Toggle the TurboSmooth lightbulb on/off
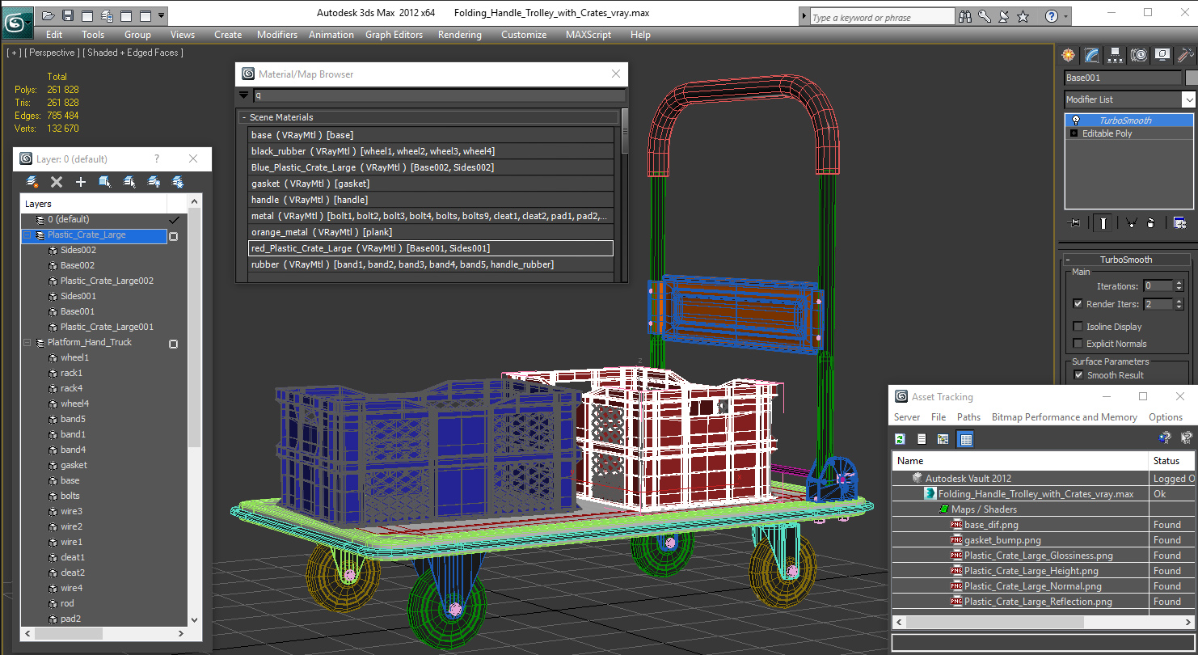 [1075, 120]
